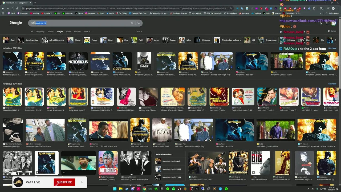This screenshot has height=192, width=341.
Task: Select the Images tab
Action: (60, 31)
